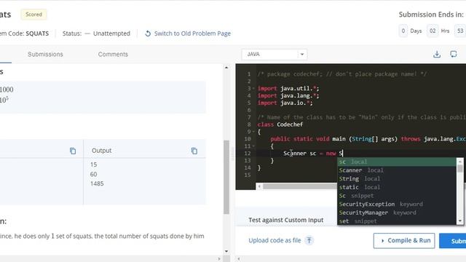
Task: Click Upload code as file link
Action: pos(275,240)
